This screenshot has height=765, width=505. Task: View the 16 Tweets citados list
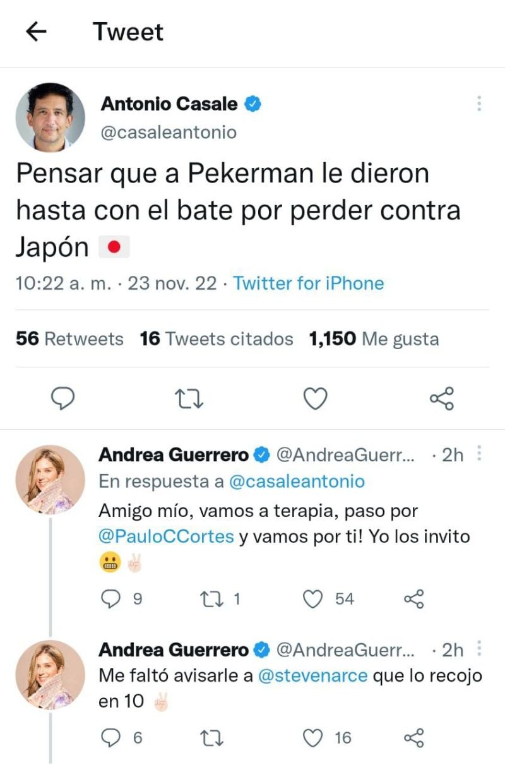217,339
